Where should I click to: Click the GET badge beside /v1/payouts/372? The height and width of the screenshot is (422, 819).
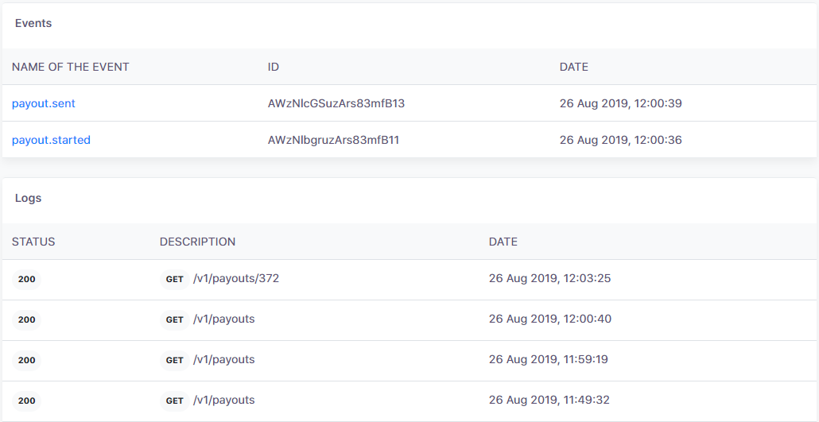[174, 280]
